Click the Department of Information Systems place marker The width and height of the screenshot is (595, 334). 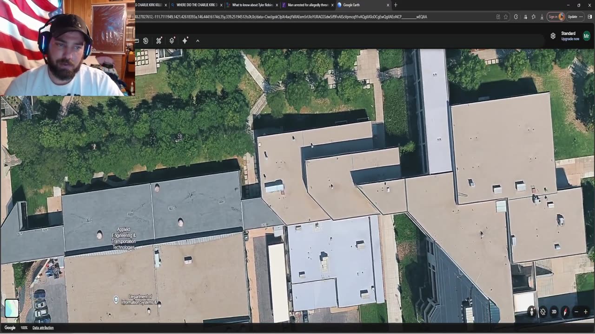pos(116,300)
